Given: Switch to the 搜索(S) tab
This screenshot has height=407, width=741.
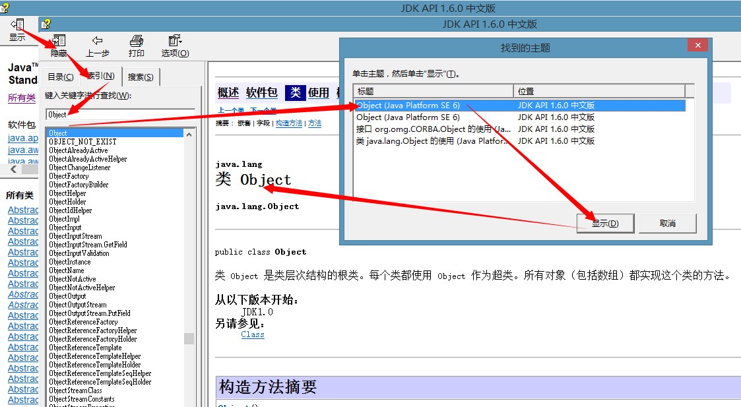Looking at the screenshot, I should 141,77.
